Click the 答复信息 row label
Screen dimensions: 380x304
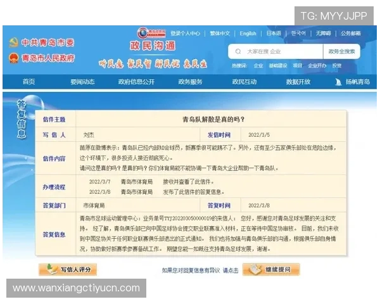point(54,235)
